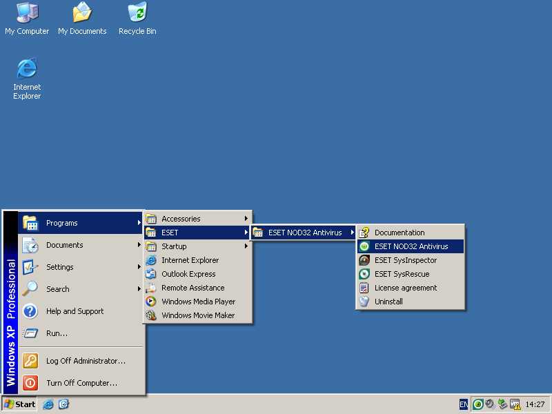Select the Internet Explorer desktop icon
This screenshot has width=552, height=414.
27,79
